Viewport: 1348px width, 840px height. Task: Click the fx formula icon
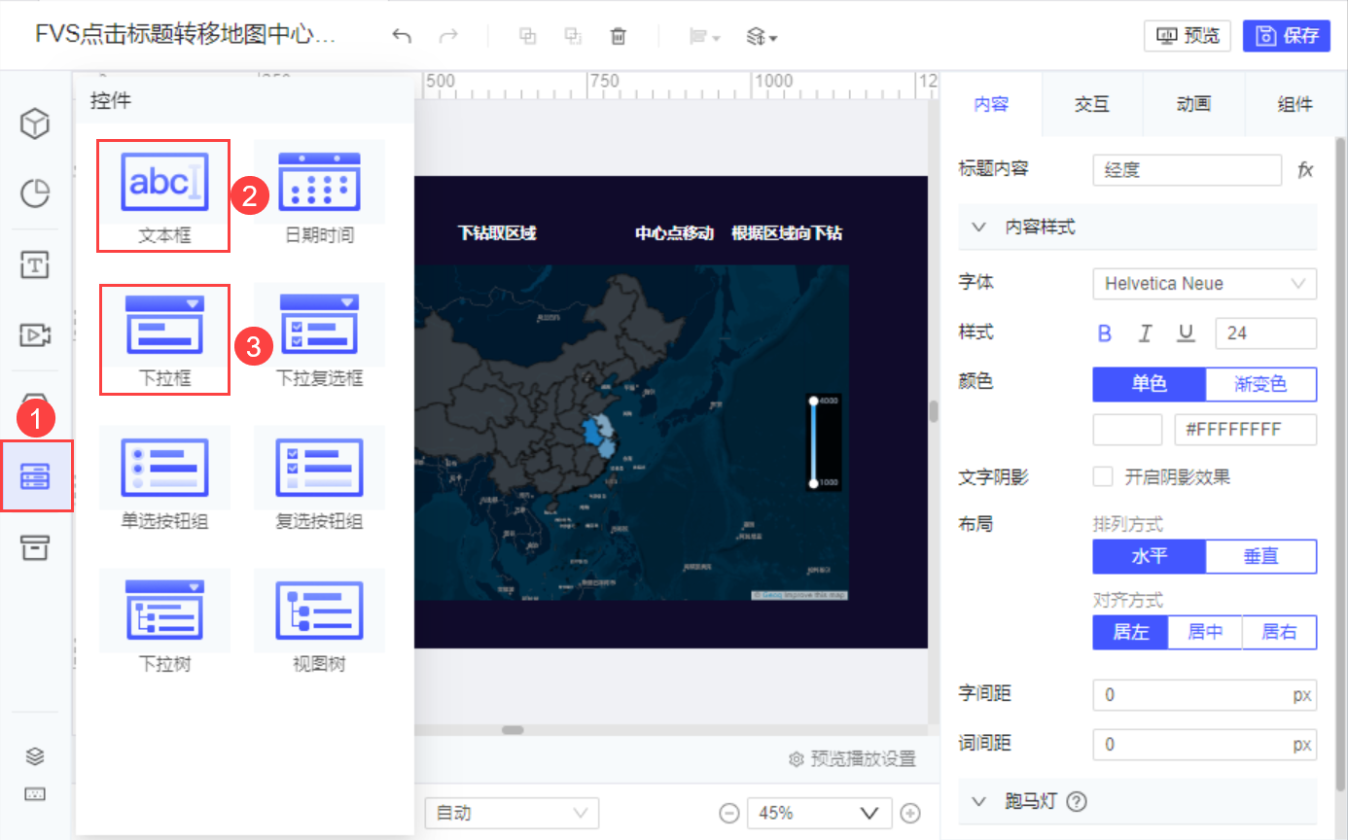click(1305, 170)
